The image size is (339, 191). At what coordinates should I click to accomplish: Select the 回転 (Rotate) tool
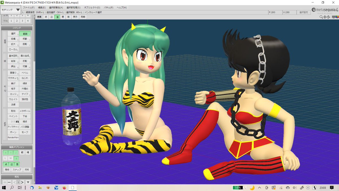pos(25,44)
